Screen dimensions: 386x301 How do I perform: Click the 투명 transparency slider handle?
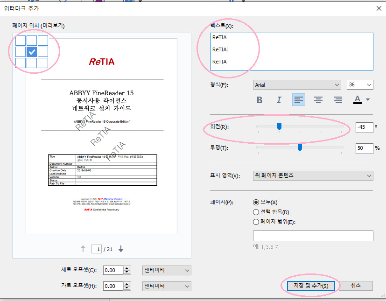coord(300,147)
